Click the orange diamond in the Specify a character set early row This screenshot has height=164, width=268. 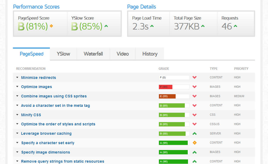pos(194,143)
